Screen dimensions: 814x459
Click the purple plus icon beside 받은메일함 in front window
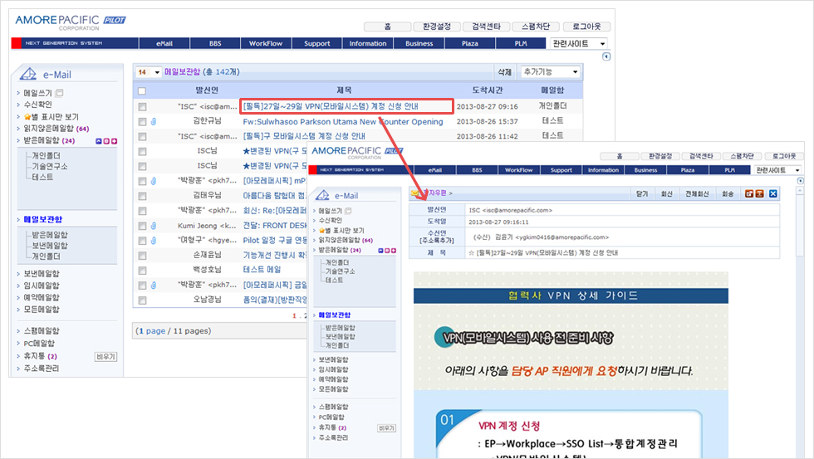[394, 251]
